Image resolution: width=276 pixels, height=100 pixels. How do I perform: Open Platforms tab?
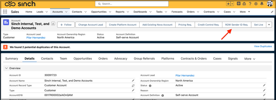click(x=168, y=59)
